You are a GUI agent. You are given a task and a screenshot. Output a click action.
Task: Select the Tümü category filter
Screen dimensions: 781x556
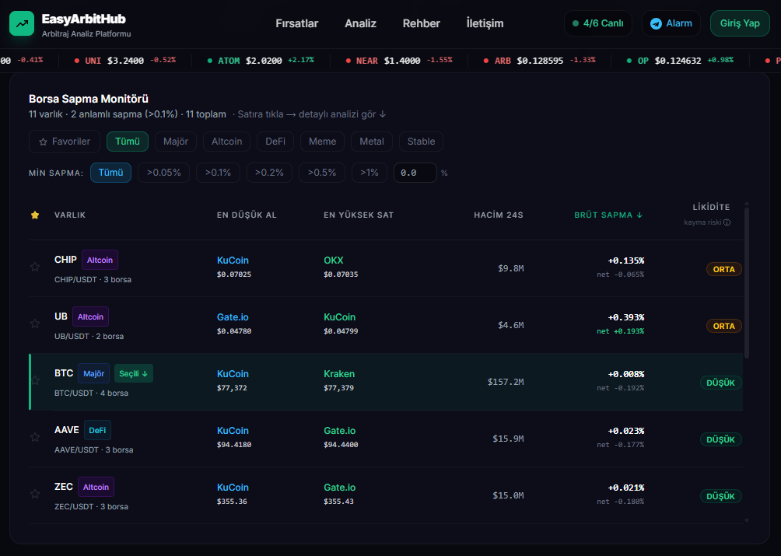pos(128,142)
